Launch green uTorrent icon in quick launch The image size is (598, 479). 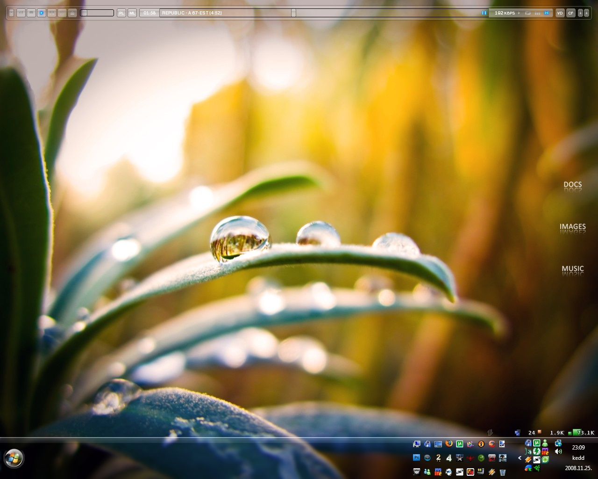point(460,444)
